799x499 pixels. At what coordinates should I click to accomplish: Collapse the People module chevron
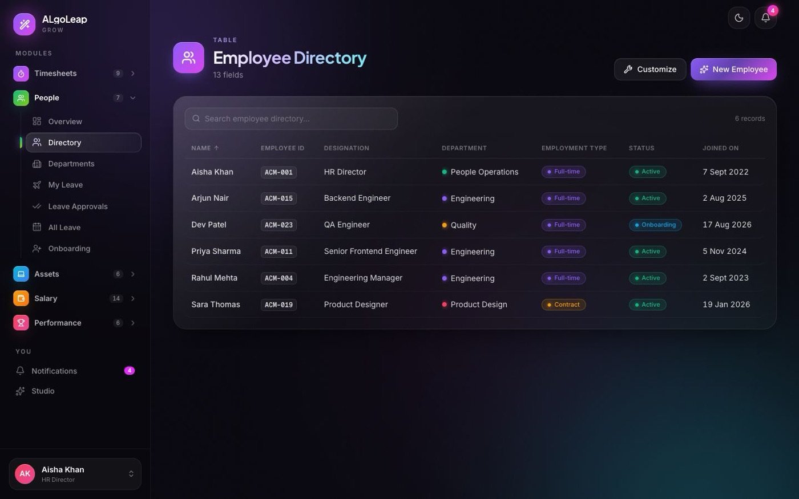pyautogui.click(x=133, y=98)
